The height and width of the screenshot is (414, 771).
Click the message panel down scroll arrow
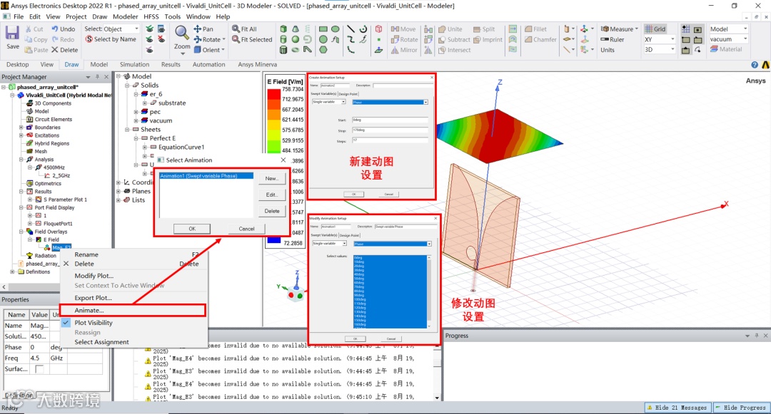pos(437,398)
